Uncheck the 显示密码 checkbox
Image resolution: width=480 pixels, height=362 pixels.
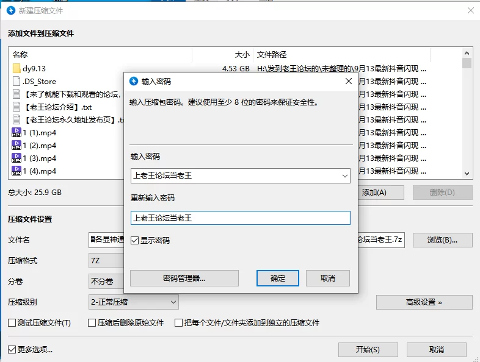point(135,240)
